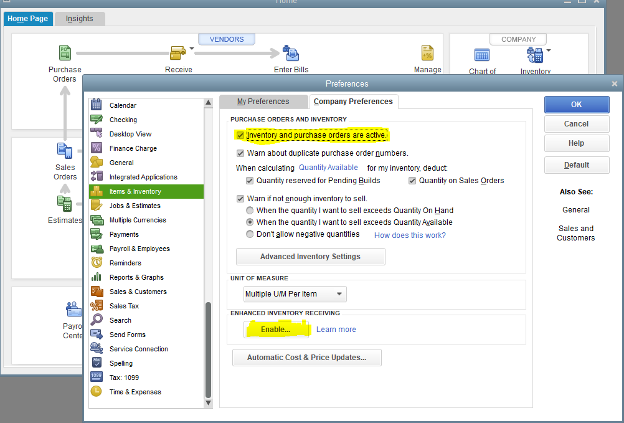Screen dimensions: 624x423
Task: Click the Receive inventory truck icon
Action: pyautogui.click(x=178, y=53)
